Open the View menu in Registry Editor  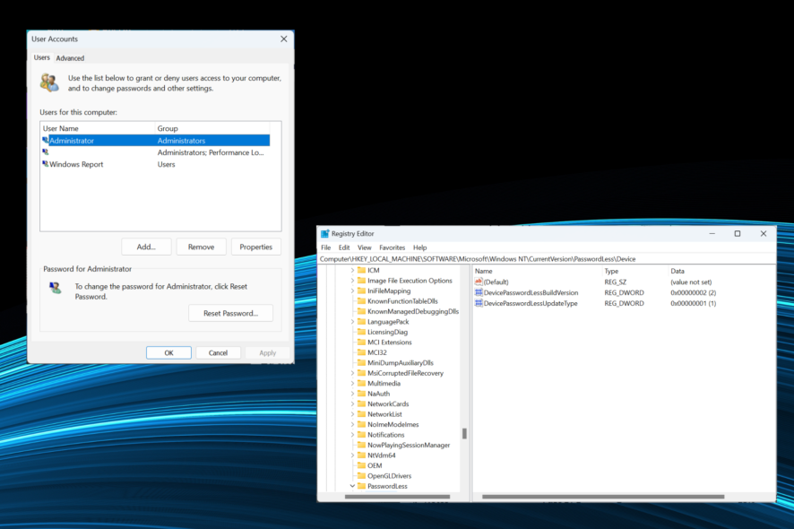[365, 247]
